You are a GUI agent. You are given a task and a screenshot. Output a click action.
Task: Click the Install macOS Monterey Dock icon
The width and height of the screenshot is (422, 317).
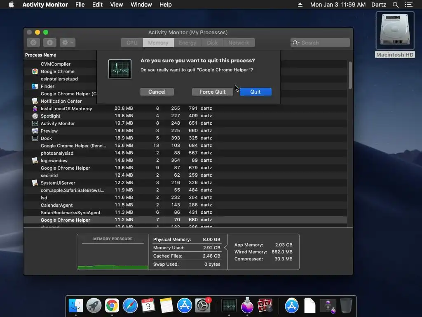[x=247, y=306]
